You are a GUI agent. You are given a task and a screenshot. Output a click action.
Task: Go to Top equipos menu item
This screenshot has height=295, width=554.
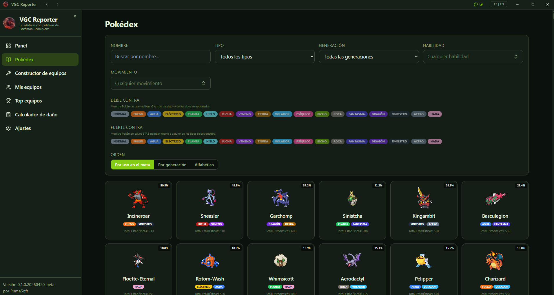(x=40, y=101)
